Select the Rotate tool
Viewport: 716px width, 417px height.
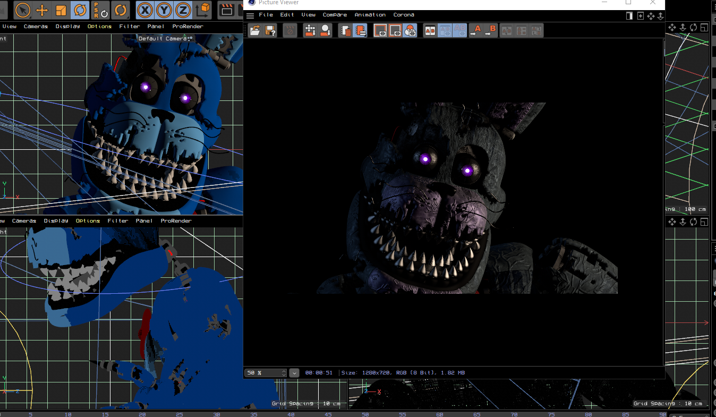pyautogui.click(x=81, y=10)
